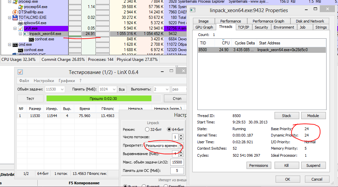This screenshot has width=338, height=187.
Task: Click the Stack button
Action: (286, 116)
